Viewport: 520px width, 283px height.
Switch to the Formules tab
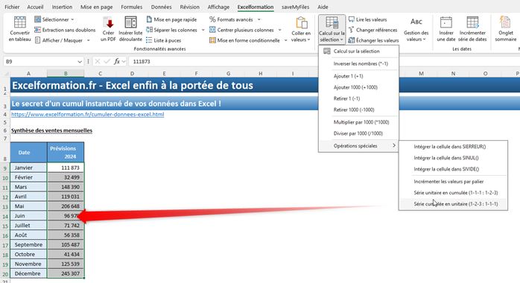click(x=131, y=7)
